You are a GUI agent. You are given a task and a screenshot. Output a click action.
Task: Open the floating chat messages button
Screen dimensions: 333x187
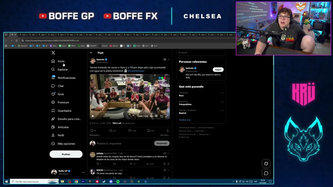click(x=266, y=173)
